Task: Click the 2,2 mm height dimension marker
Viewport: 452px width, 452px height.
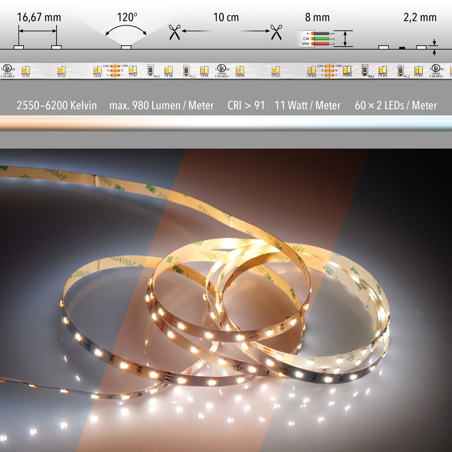Action: point(434,48)
